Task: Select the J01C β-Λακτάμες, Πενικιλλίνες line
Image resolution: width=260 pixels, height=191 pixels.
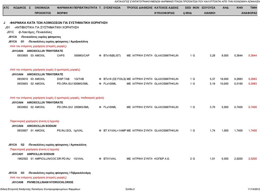Action: click(29, 32)
